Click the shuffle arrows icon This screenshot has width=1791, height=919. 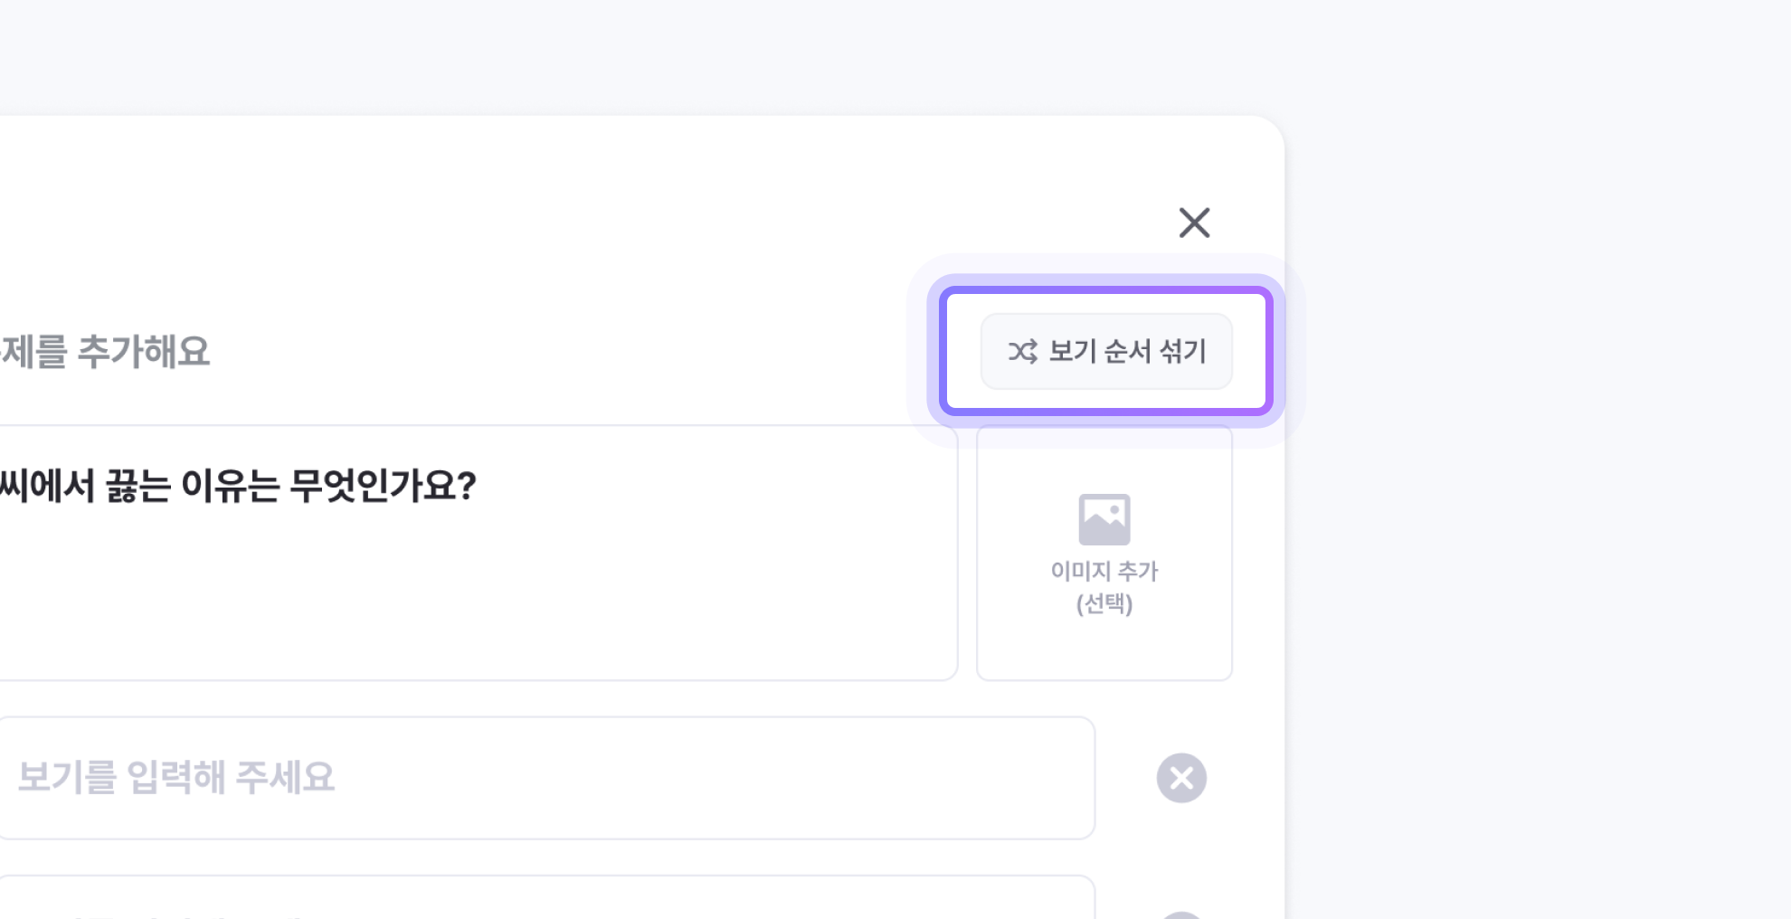click(x=1023, y=351)
